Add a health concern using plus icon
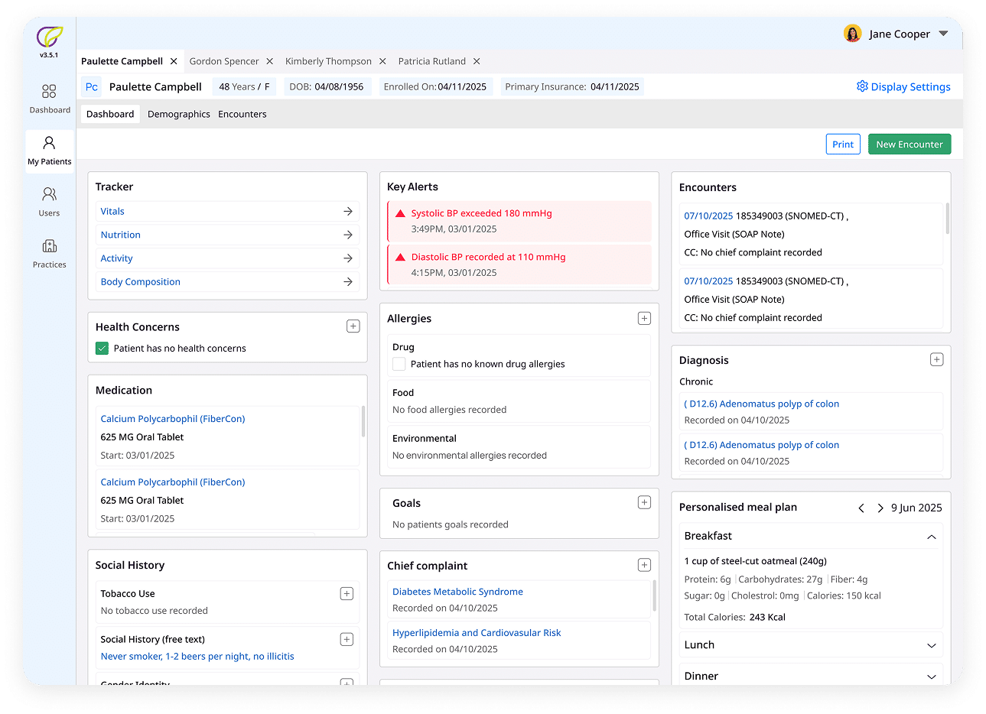Image resolution: width=986 pixels, height=714 pixels. [x=353, y=326]
